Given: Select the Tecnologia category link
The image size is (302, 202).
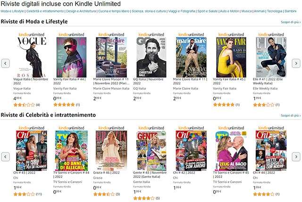Looking at the screenshot, I should coord(275,11).
